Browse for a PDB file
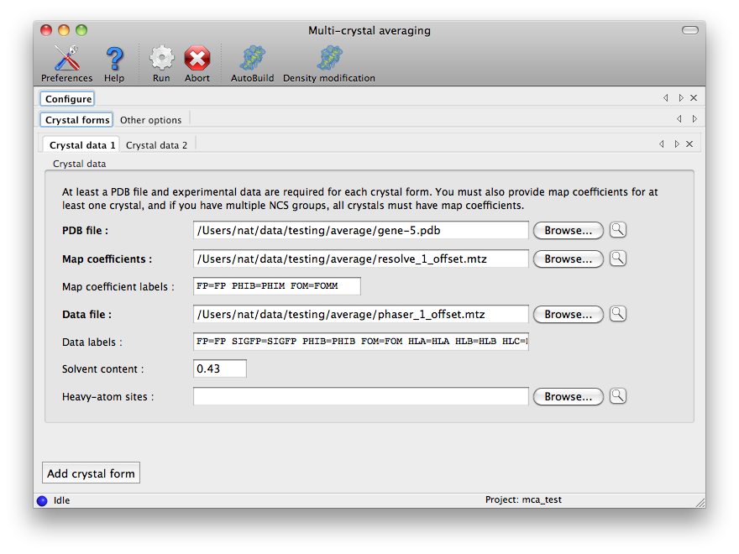The height and width of the screenshot is (554, 739). [568, 230]
